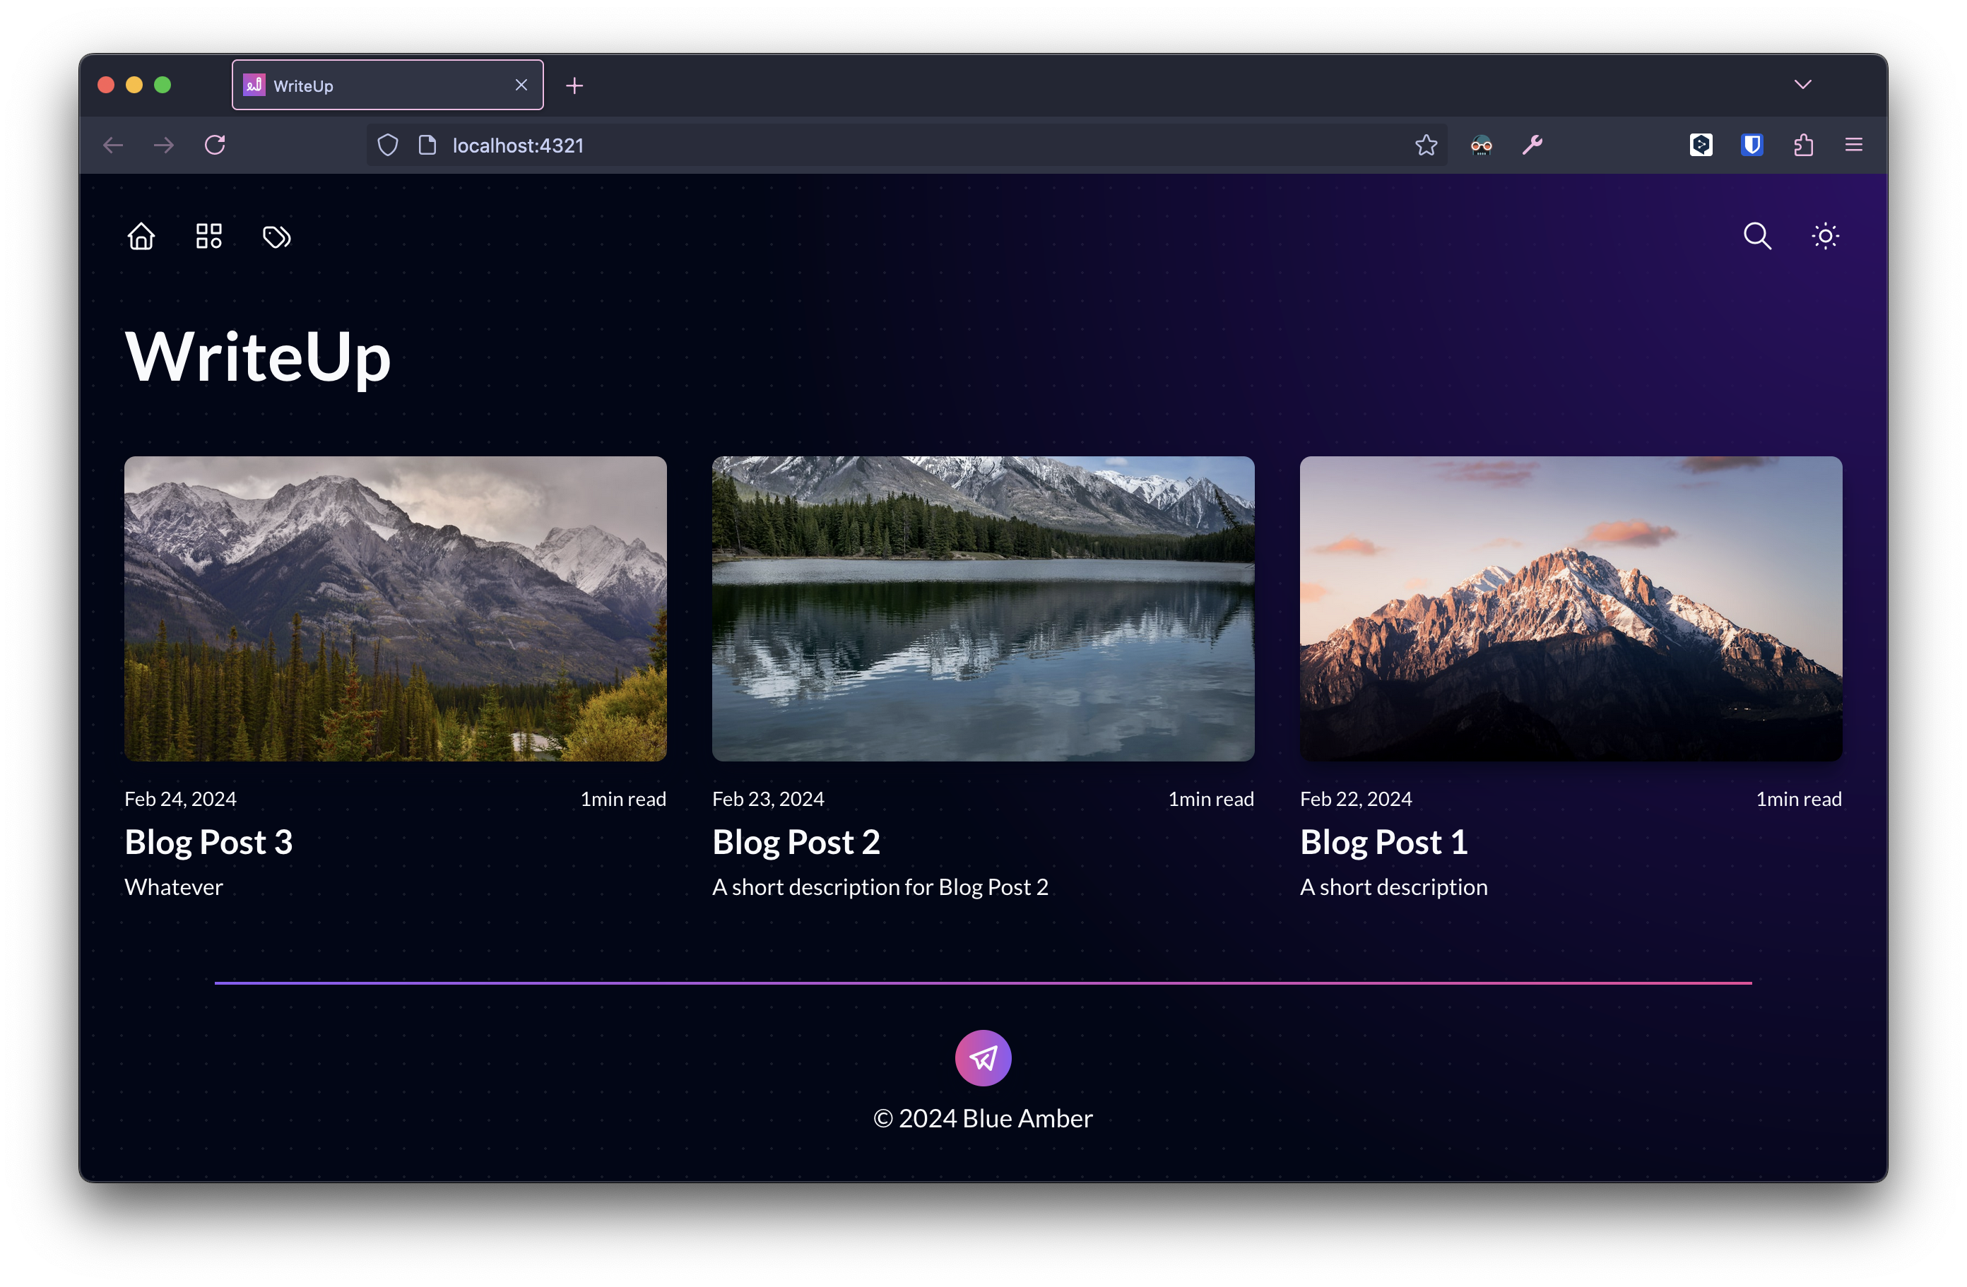The width and height of the screenshot is (1967, 1287).
Task: Open the tags icon in the navigation
Action: (277, 237)
